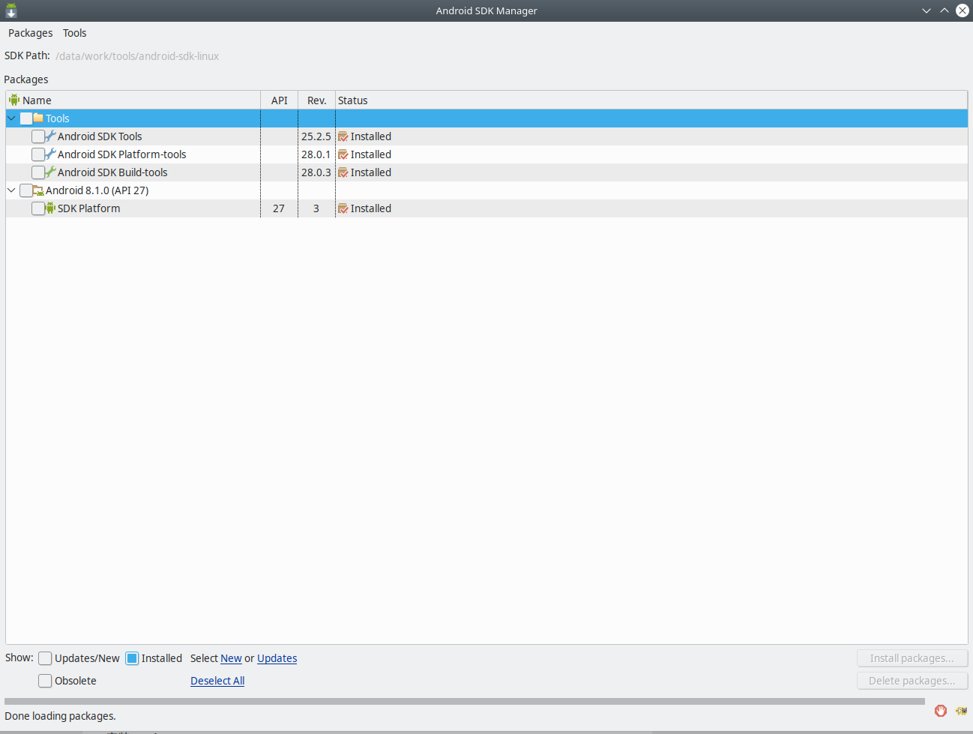
Task: Click the Install packages... button
Action: 912,658
